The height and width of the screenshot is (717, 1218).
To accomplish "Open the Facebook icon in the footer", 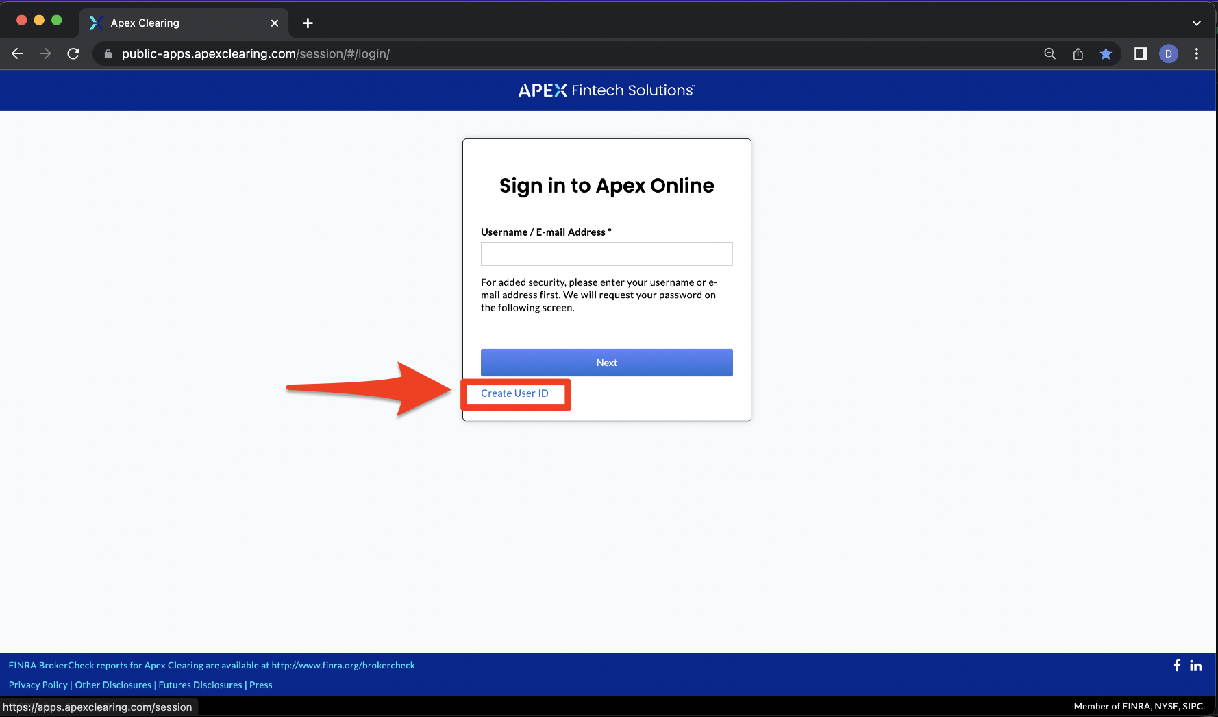I will coord(1177,665).
